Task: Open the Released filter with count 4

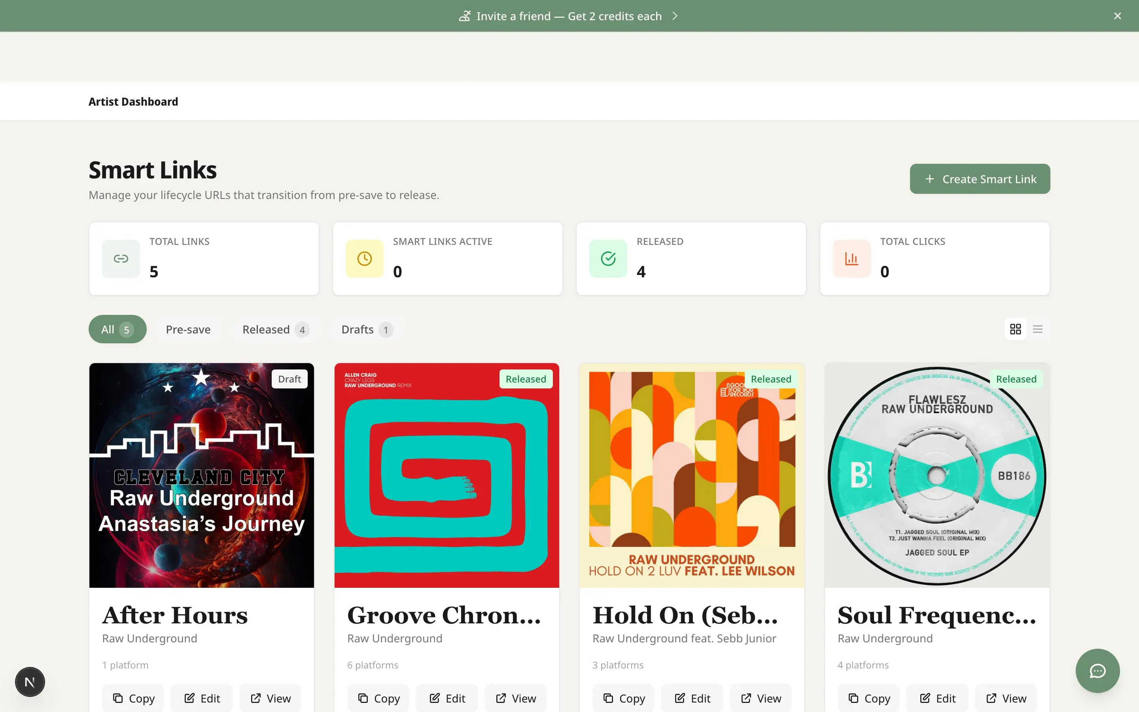Action: tap(274, 329)
